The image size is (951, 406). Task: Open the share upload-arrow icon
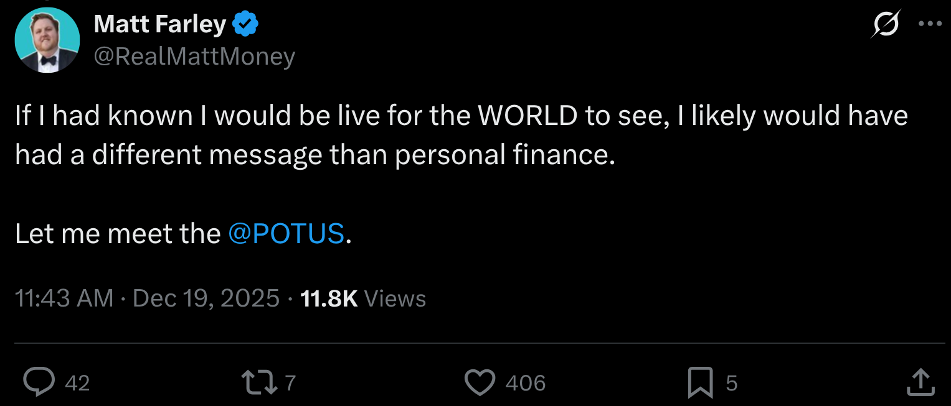click(x=920, y=382)
